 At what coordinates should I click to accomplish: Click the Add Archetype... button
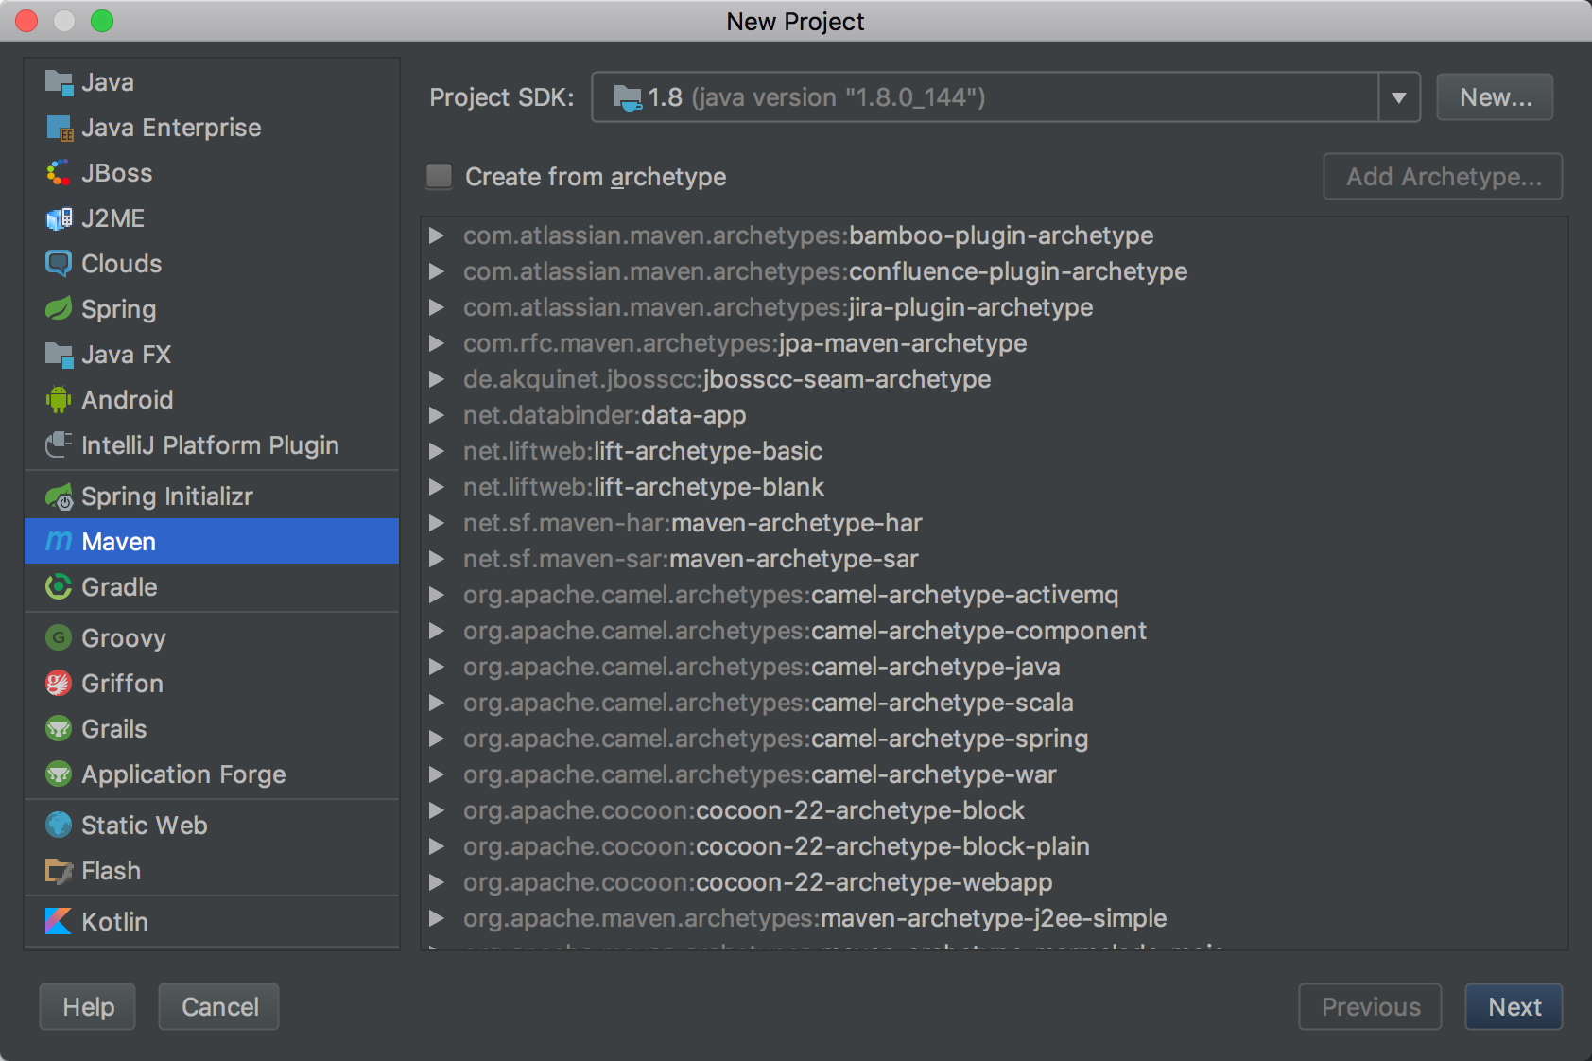pos(1443,177)
